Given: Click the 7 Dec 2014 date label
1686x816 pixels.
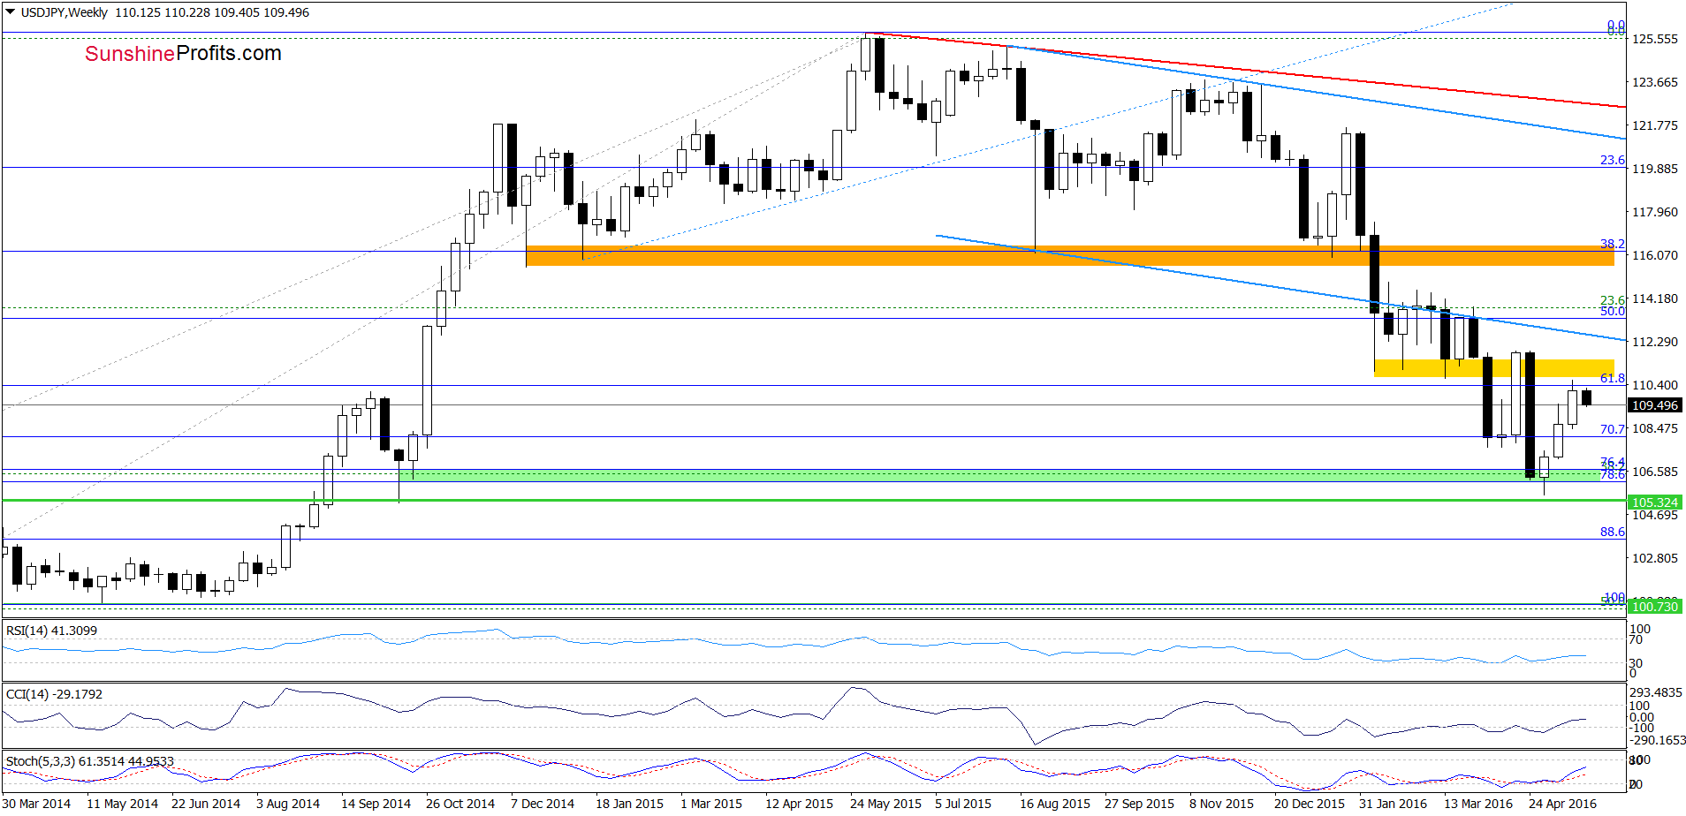Looking at the screenshot, I should click(543, 804).
